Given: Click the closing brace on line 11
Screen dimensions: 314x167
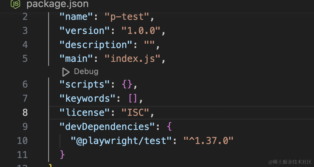Looking at the screenshot, I should click(62, 155).
